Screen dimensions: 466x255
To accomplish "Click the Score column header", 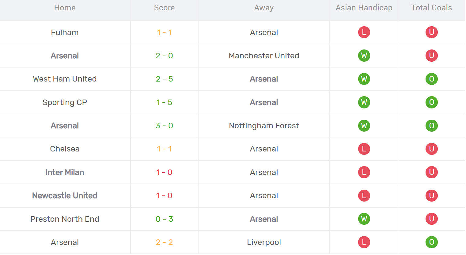I will (164, 8).
